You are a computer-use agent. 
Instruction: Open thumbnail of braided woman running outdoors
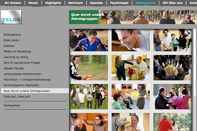[89, 67]
